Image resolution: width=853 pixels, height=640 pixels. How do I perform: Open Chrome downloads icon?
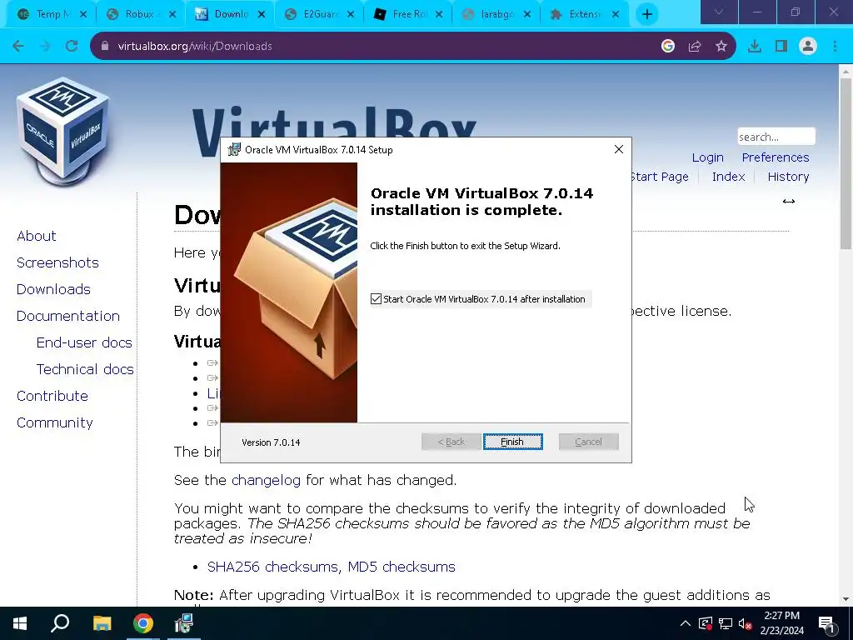755,47
